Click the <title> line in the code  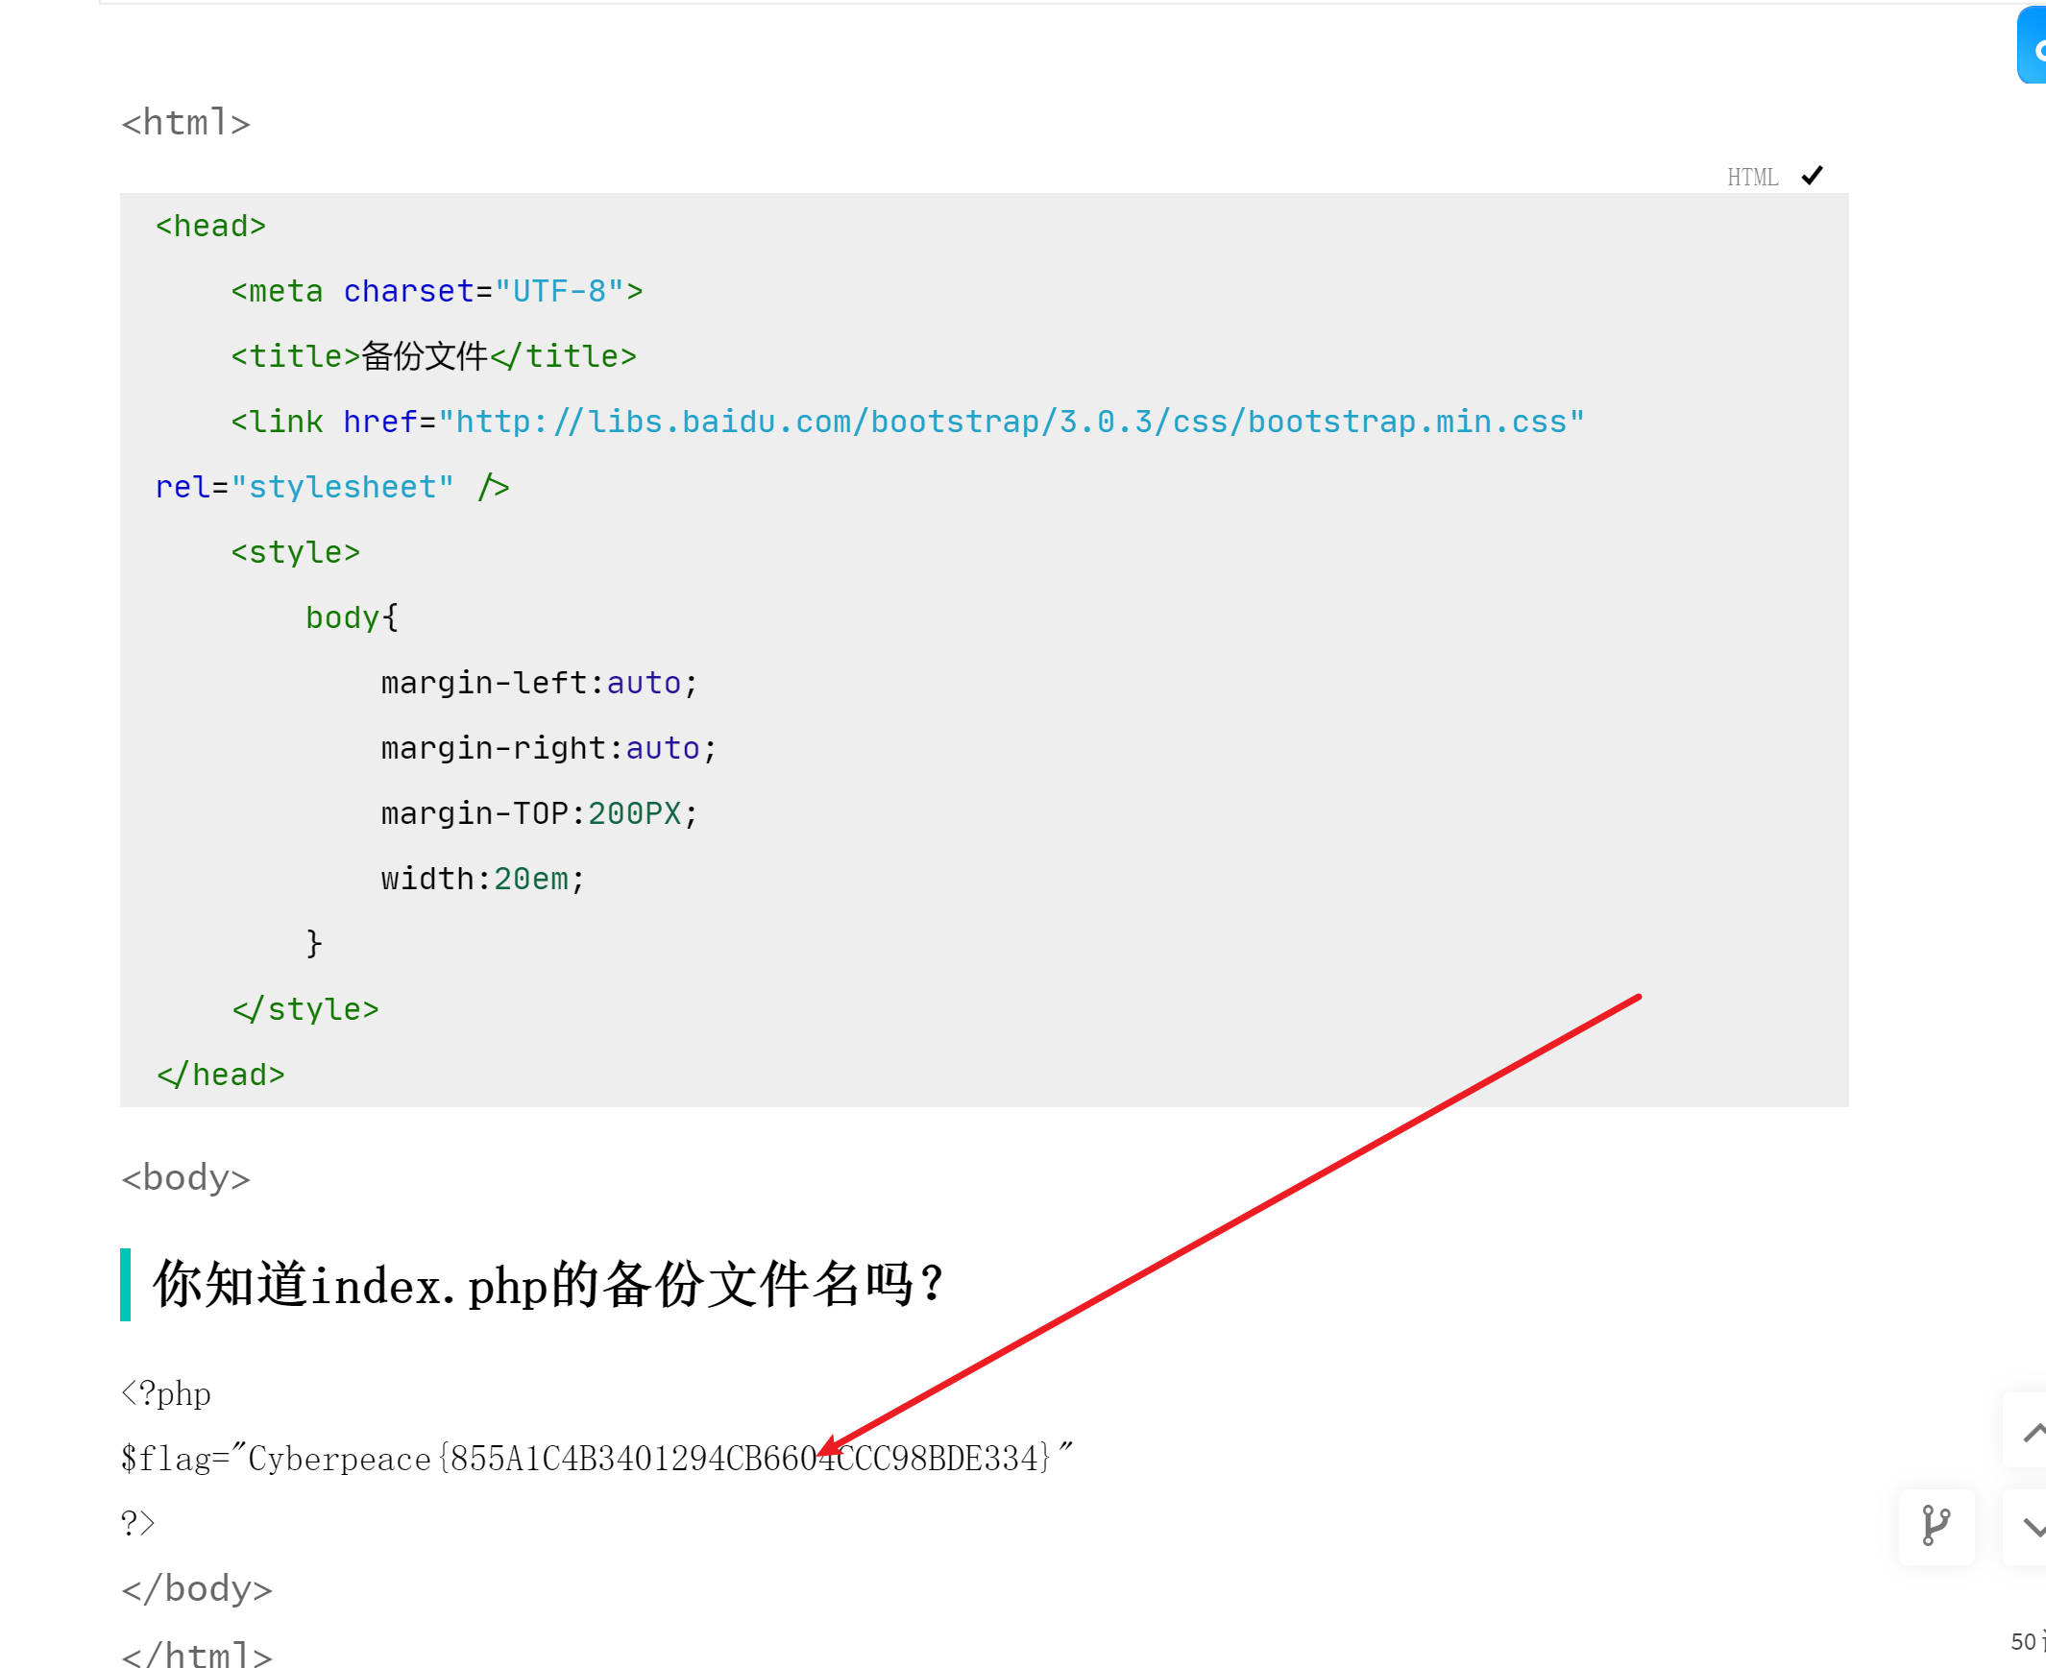click(x=433, y=356)
